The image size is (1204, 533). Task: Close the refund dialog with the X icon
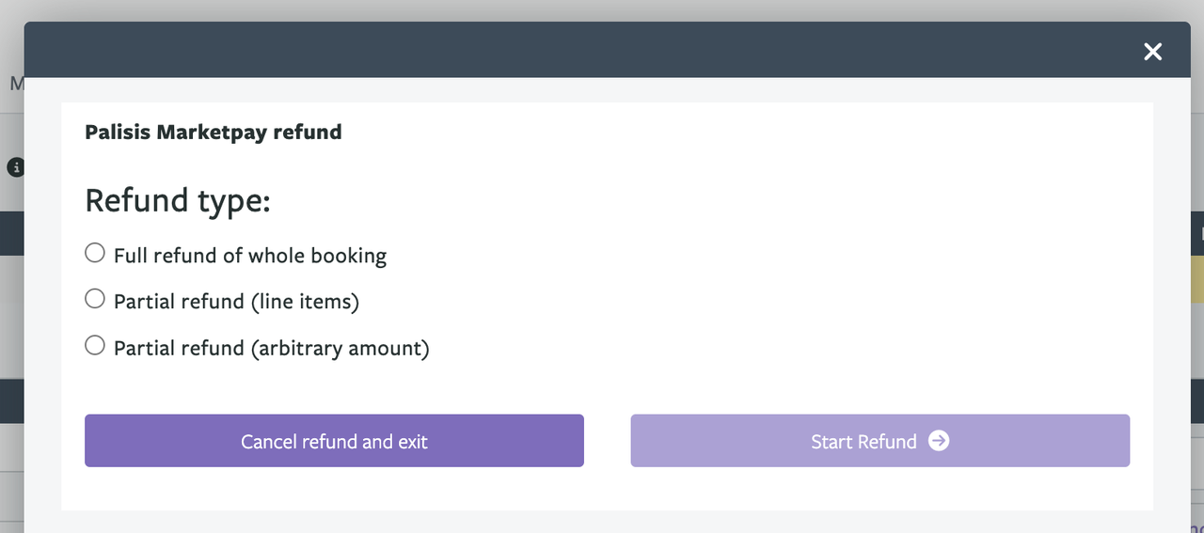[x=1152, y=51]
